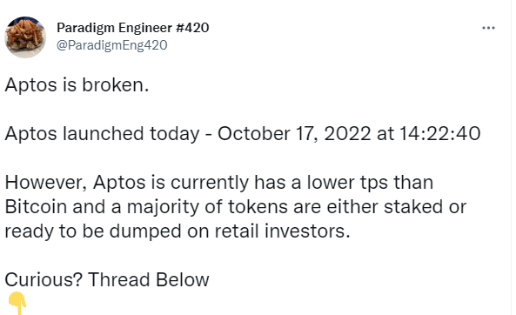
Task: Click 'lower tps than' phrase
Action: pyautogui.click(x=370, y=182)
